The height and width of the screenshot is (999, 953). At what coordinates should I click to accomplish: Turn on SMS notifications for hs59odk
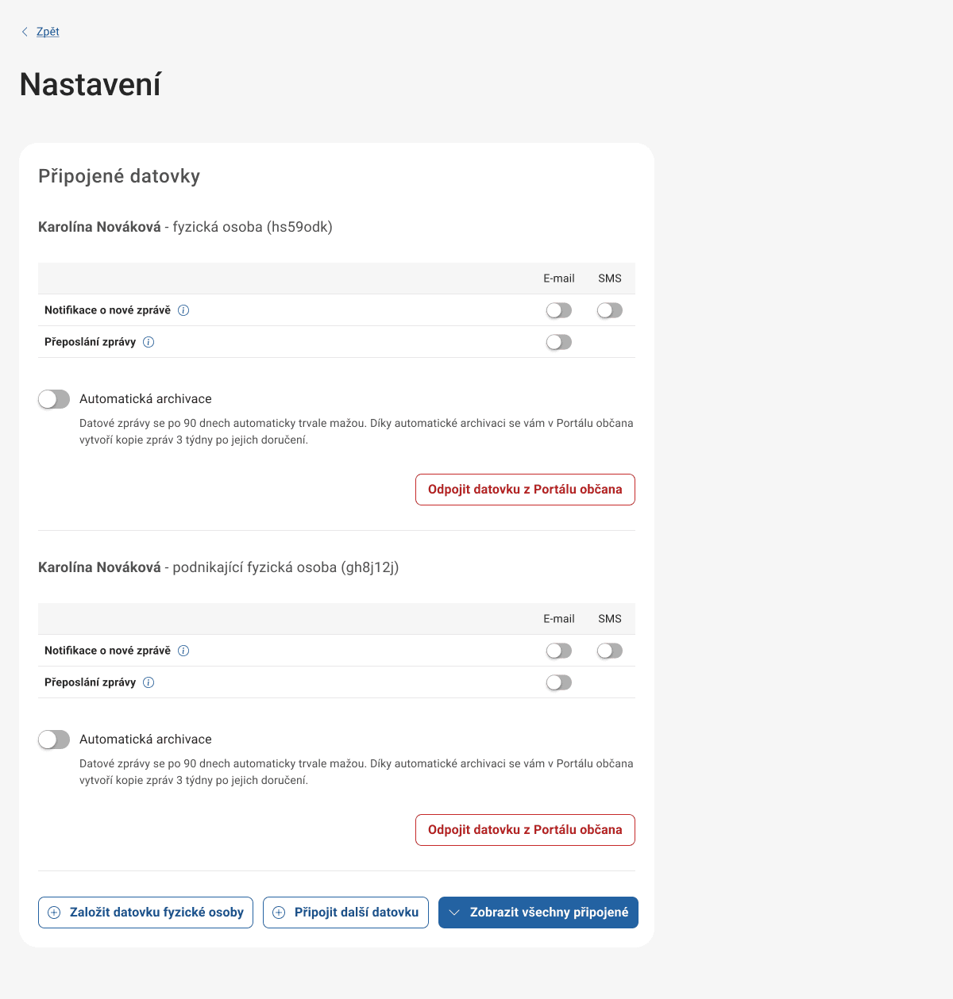pos(609,310)
